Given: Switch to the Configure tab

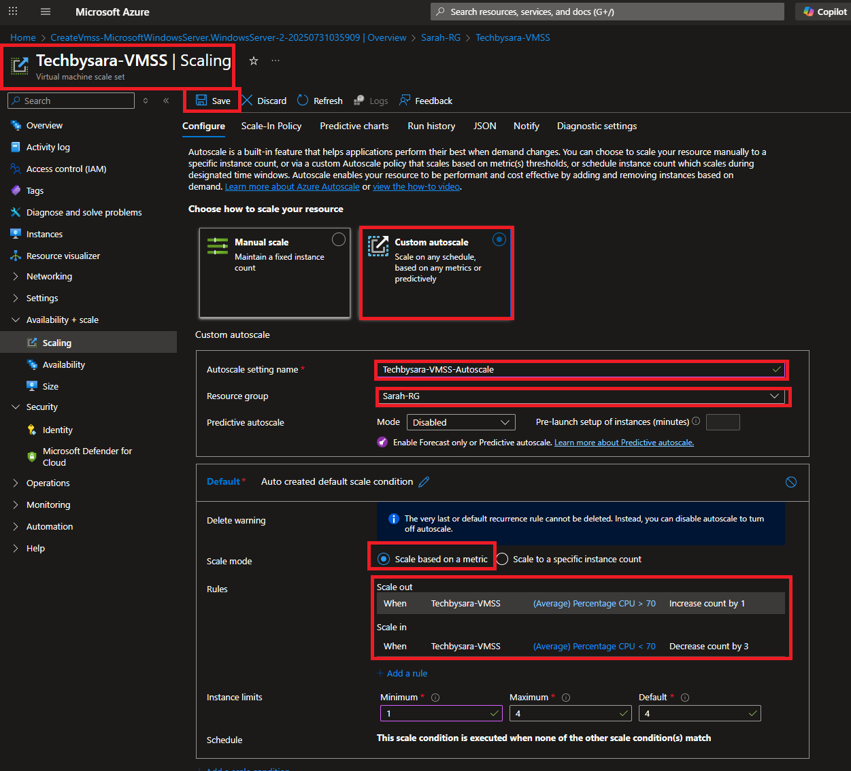Looking at the screenshot, I should tap(203, 126).
